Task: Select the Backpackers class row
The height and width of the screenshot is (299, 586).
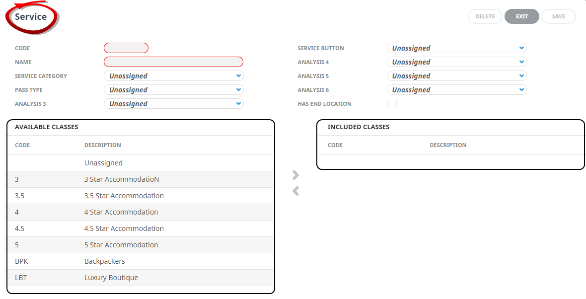Action: (141, 261)
